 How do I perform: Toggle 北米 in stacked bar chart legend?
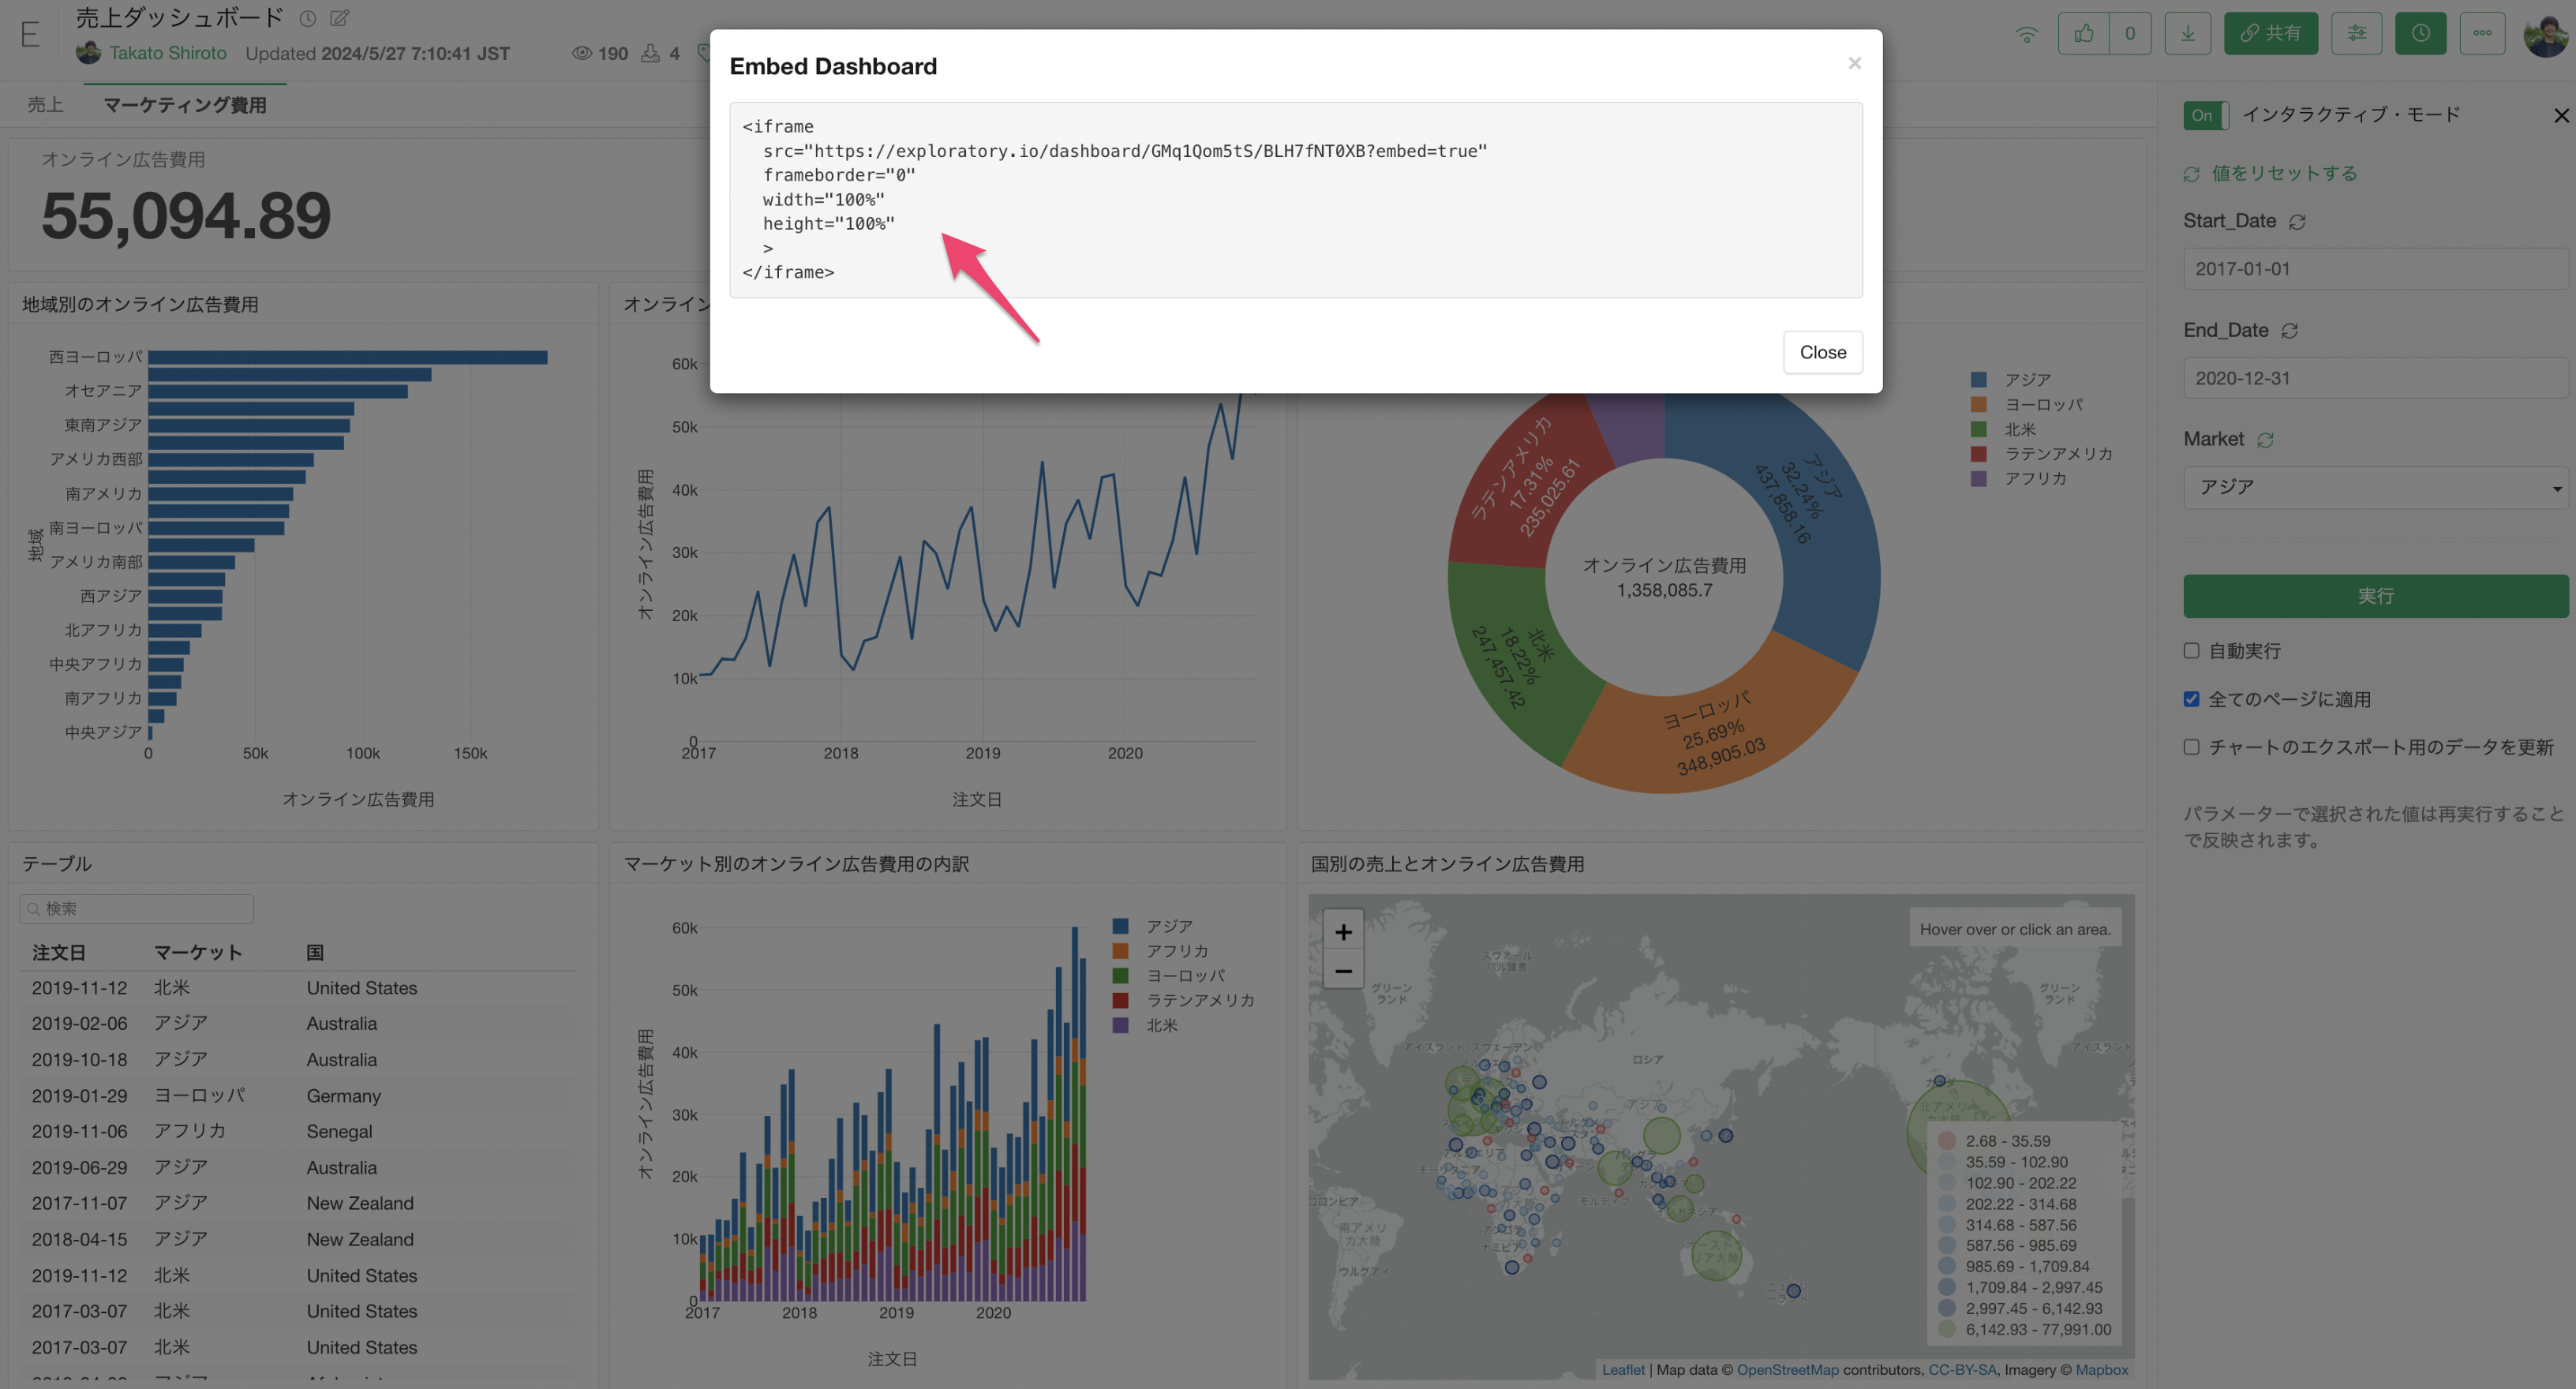click(x=1144, y=1025)
